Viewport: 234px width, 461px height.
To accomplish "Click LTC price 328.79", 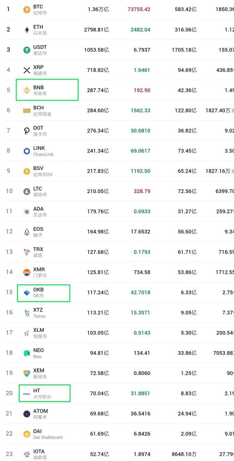I will coord(142,191).
